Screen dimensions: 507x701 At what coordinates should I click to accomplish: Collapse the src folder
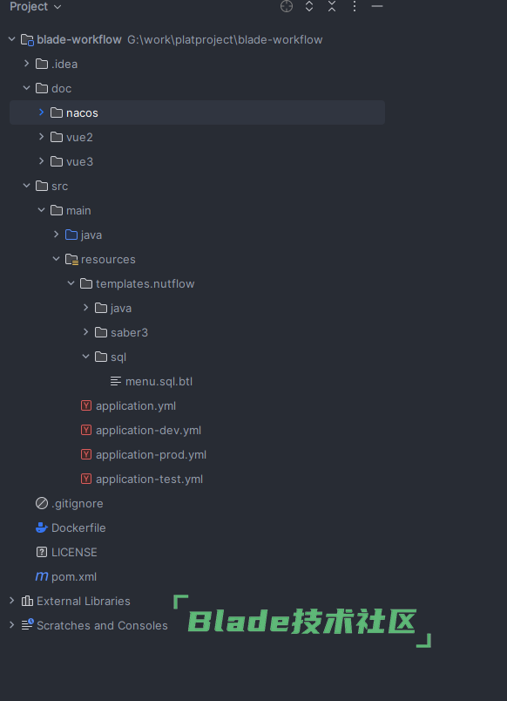(27, 186)
